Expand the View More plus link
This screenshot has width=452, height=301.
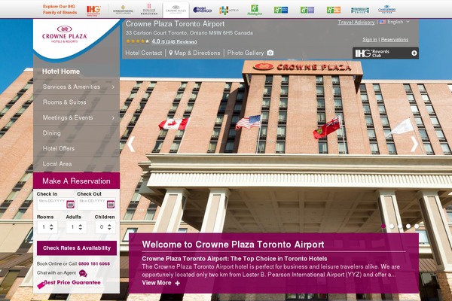[161, 283]
